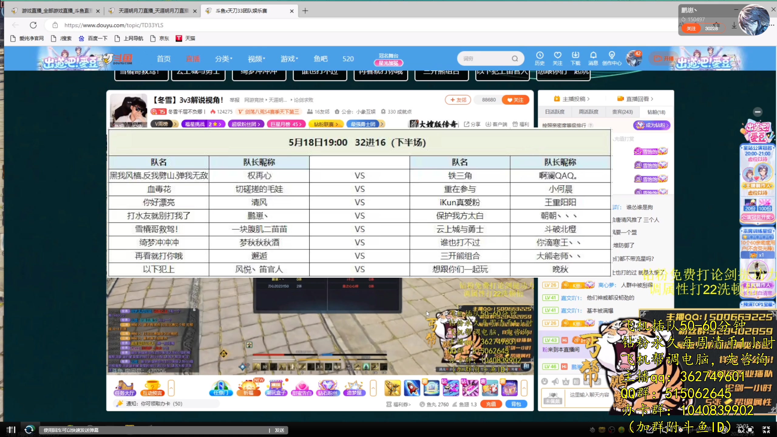Viewport: 777px width, 437px height.
Task: Collapse the floating sidebar with the minus button
Action: pos(758,112)
